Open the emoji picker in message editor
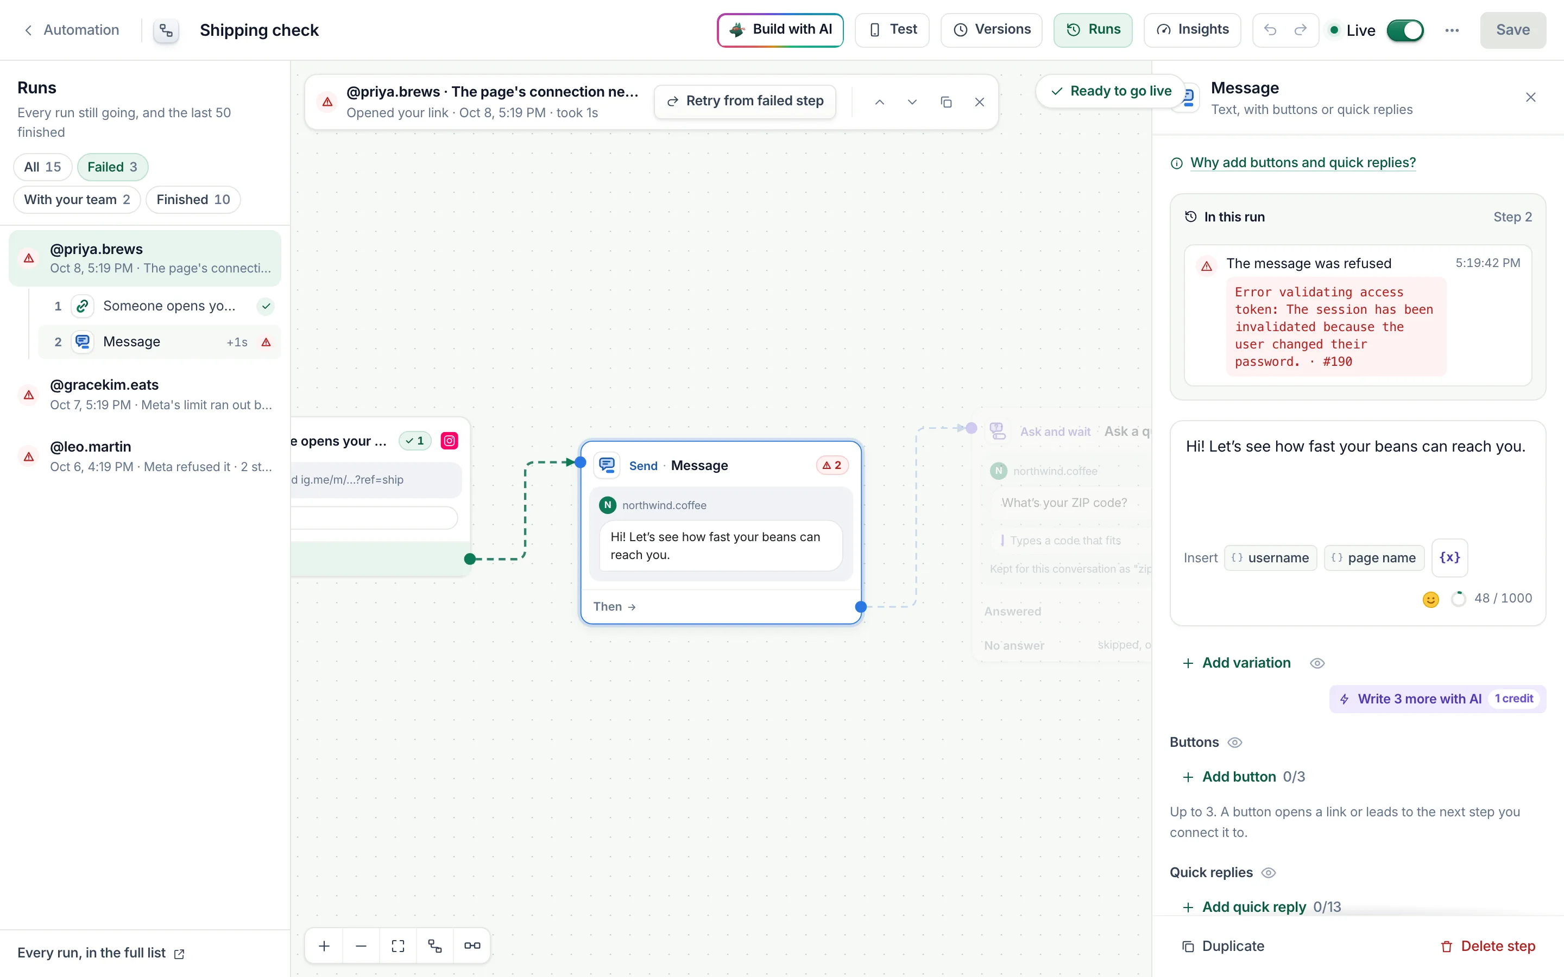 (x=1431, y=599)
